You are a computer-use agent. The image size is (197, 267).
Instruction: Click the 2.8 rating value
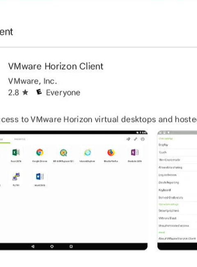(14, 93)
